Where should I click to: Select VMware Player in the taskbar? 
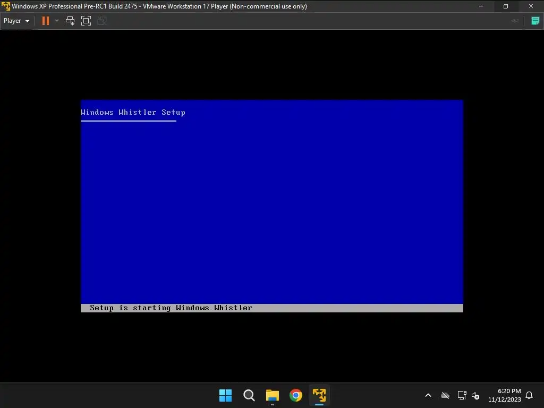coord(319,395)
